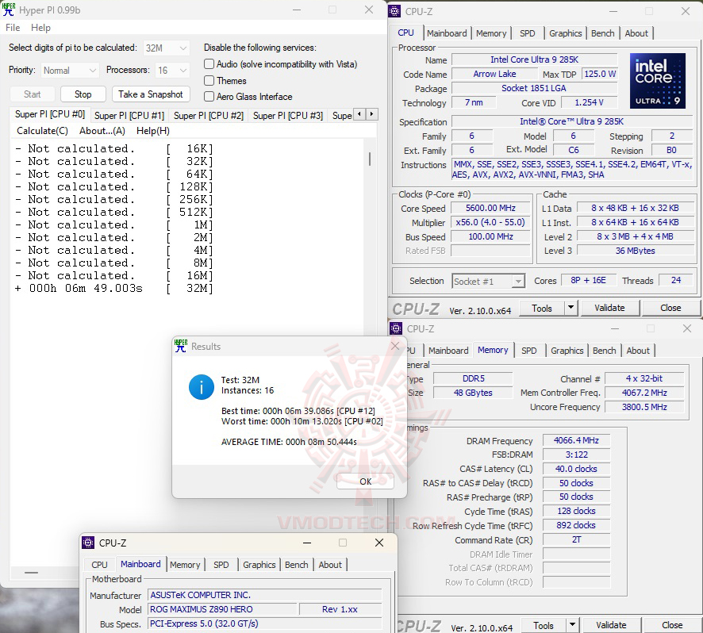Select the CPU tab in top CPU-Z window
This screenshot has width=703, height=633.
point(405,33)
